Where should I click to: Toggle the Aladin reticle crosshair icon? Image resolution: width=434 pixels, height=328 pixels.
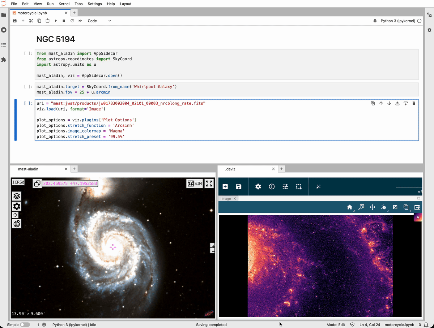point(16,215)
